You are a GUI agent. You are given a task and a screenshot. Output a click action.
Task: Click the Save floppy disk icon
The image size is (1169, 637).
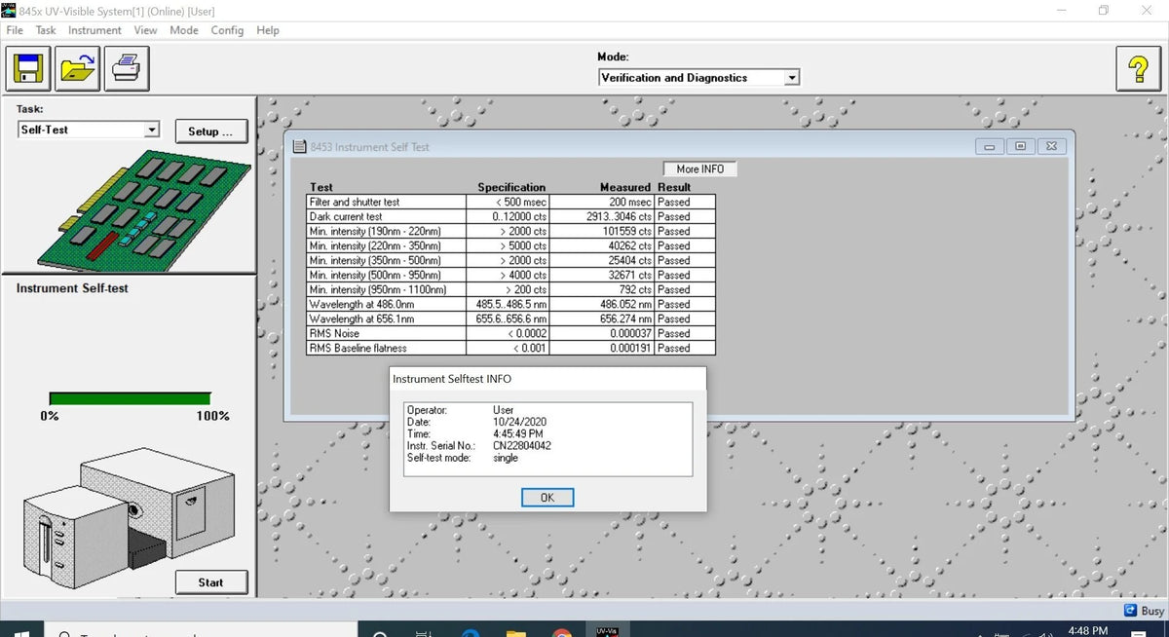pos(30,69)
